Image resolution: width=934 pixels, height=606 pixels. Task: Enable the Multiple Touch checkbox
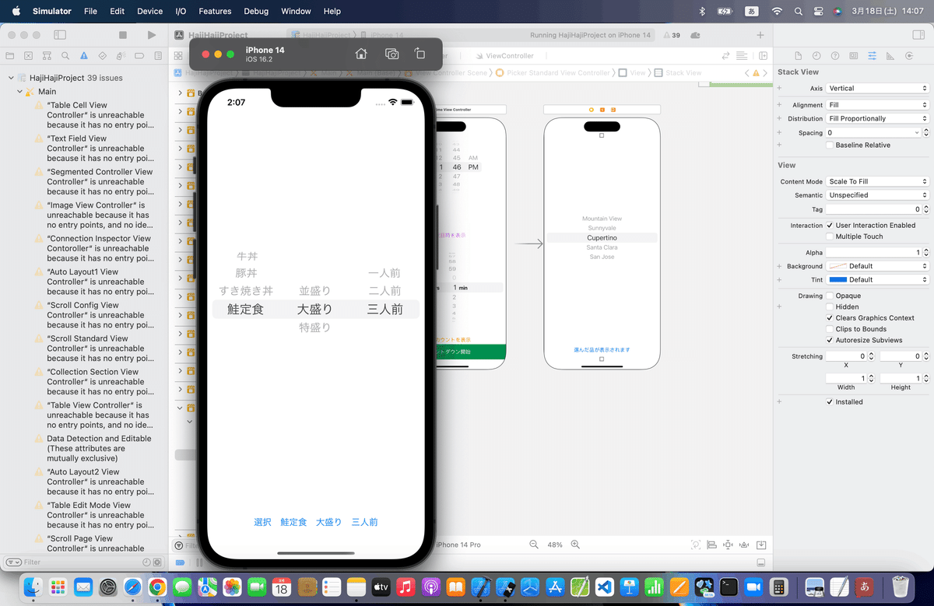pyautogui.click(x=830, y=236)
